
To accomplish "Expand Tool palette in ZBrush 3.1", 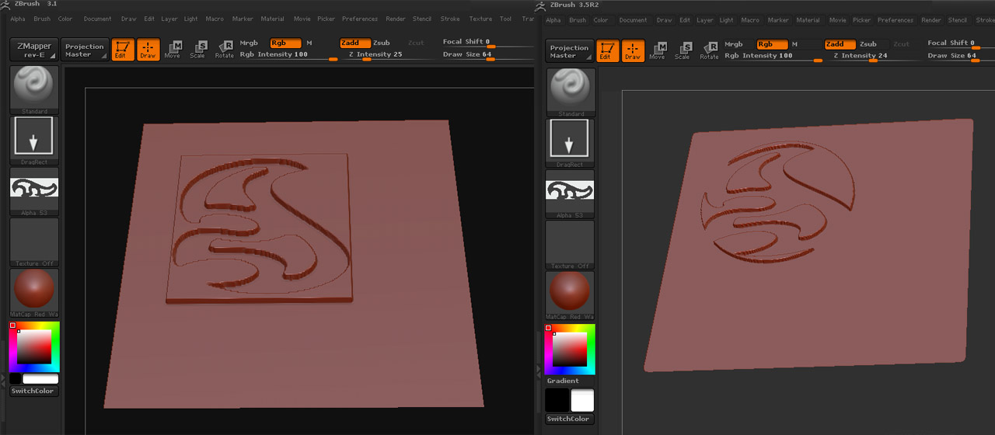I will [x=506, y=19].
